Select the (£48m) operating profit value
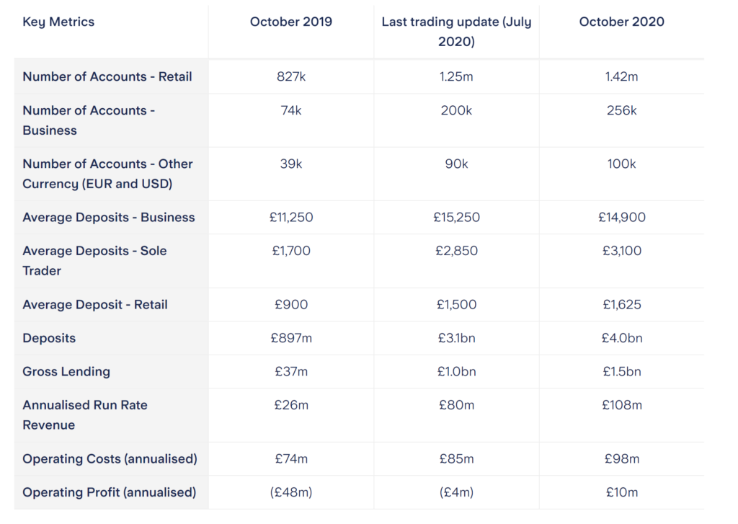Viewport: 738px width, 524px height. (291, 492)
